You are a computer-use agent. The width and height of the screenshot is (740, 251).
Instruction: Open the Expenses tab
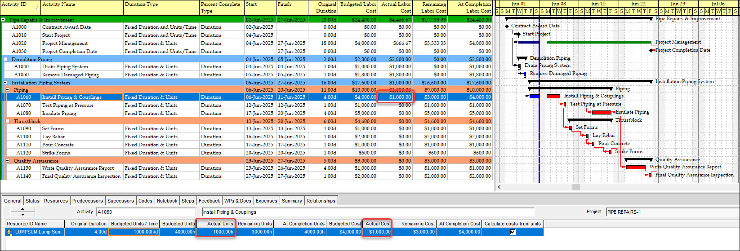(x=266, y=201)
